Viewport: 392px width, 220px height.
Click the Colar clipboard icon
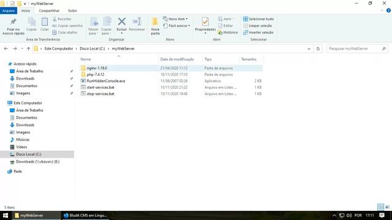45,24
